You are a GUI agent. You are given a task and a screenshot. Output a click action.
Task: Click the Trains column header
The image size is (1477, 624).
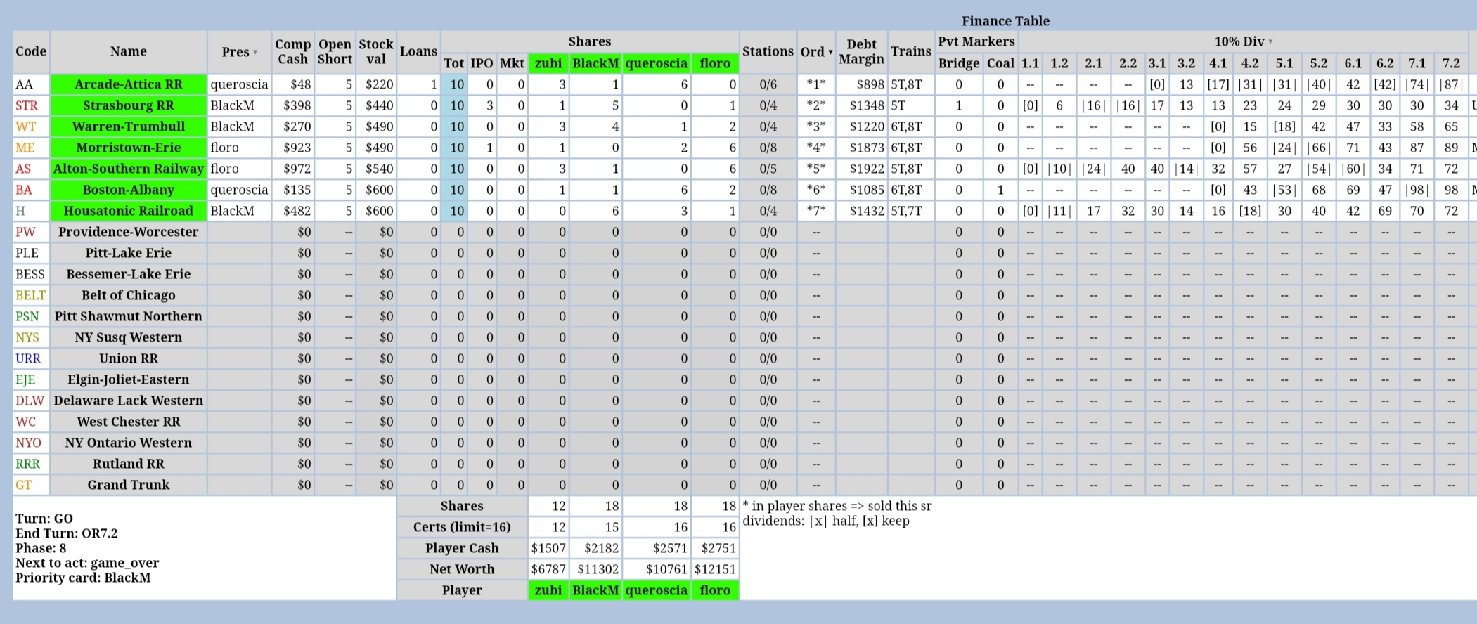pos(911,51)
